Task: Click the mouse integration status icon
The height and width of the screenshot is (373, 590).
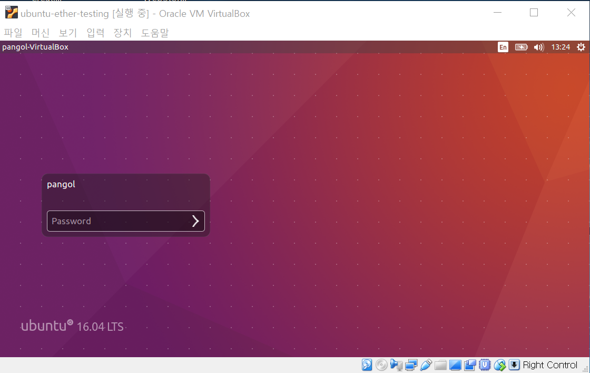Action: click(500, 365)
